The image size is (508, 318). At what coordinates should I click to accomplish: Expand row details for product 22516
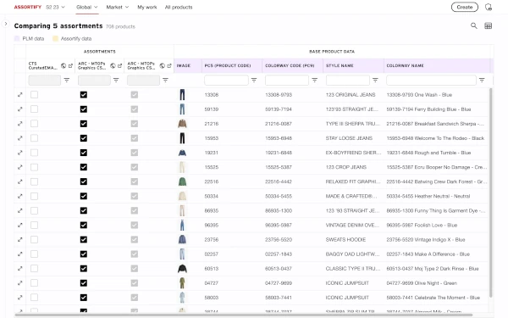point(20,181)
